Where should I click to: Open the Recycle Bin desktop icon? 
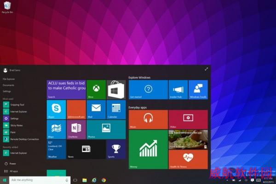[7, 7]
